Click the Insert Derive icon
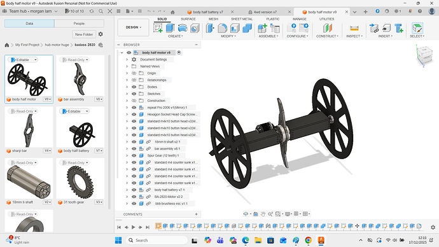 [x=374, y=28]
